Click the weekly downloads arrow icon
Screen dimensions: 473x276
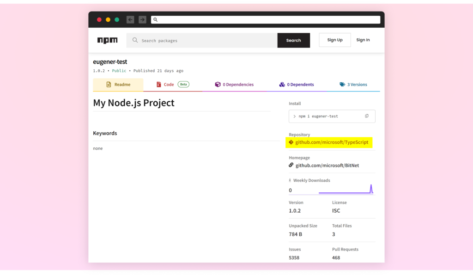(290, 180)
